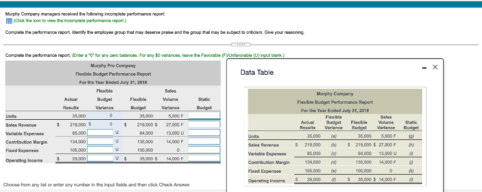Select Operating Income flexible budget variance input
Viewport: 482px width, 192px height.
(100, 158)
